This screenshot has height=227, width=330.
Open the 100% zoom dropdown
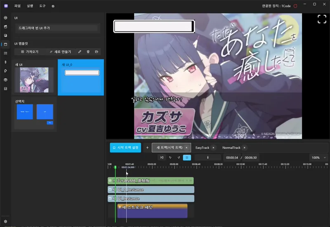(x=318, y=157)
